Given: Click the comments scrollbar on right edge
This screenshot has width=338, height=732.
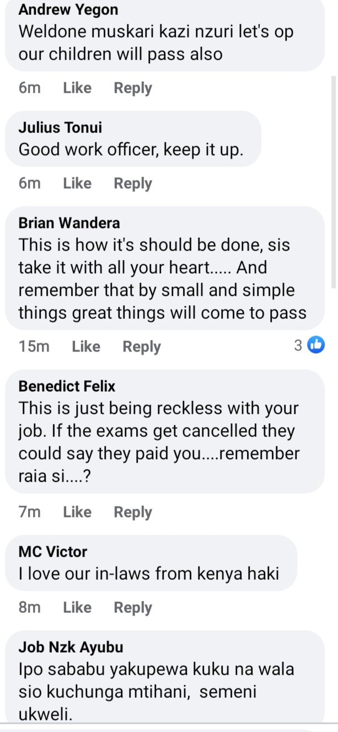Looking at the screenshot, I should 334,182.
